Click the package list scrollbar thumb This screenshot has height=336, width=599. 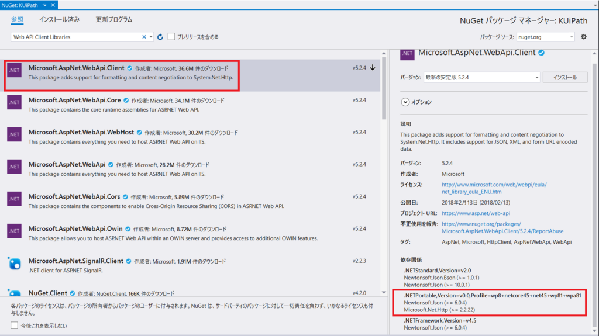coord(384,88)
